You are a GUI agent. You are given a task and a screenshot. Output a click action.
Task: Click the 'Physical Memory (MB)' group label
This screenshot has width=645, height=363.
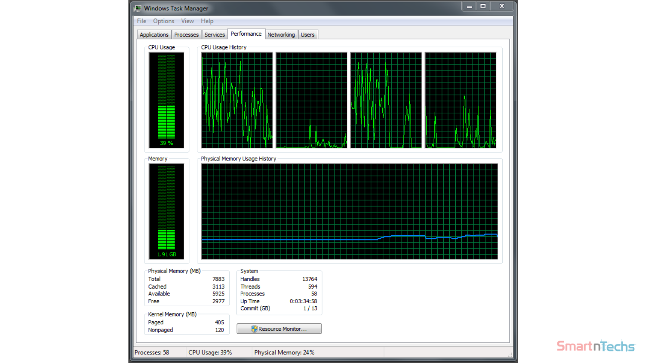[x=174, y=271]
